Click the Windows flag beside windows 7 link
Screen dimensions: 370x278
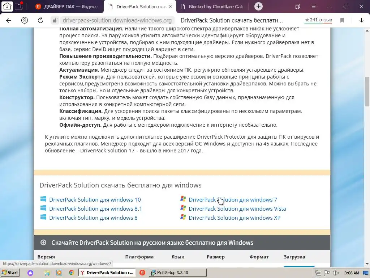[x=183, y=199]
